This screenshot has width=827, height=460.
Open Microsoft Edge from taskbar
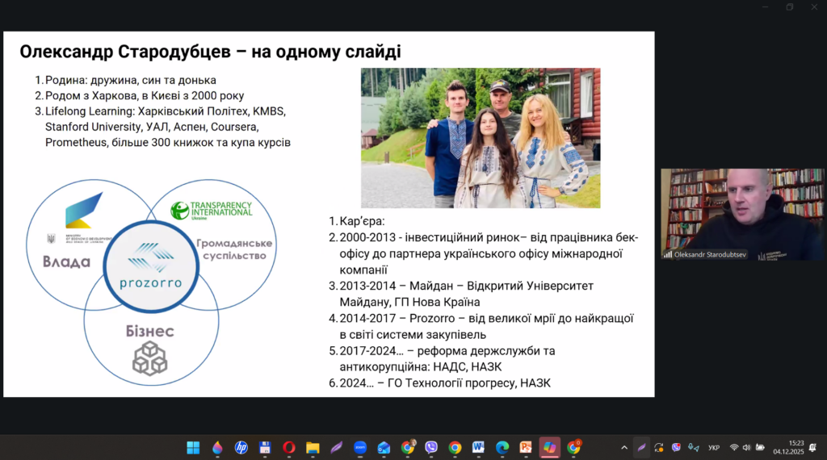pos(502,447)
